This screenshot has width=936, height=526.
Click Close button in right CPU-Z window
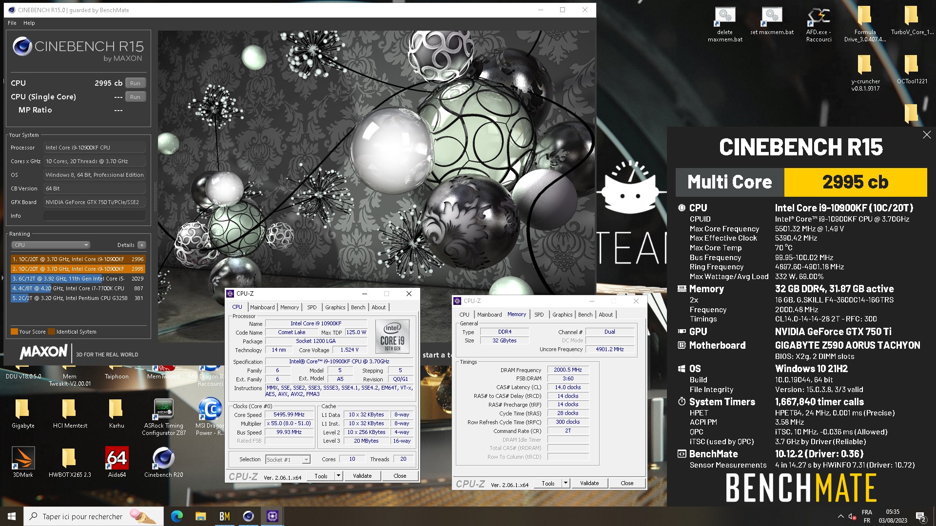[x=627, y=483]
